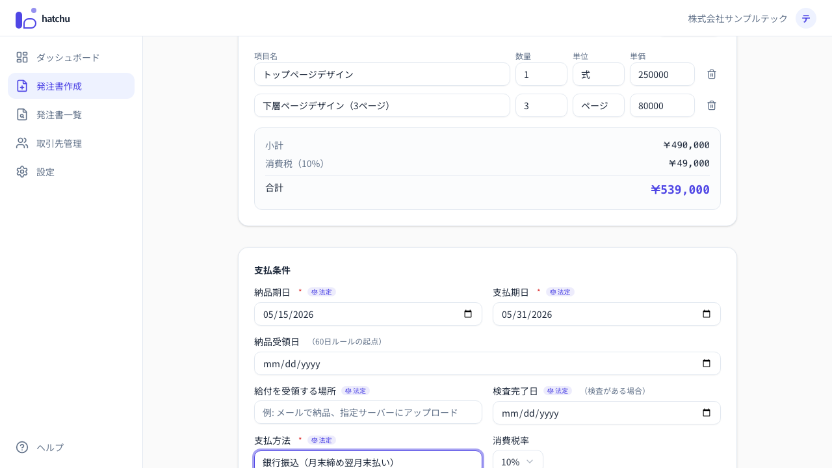Screen dimensions: 832x468
Task: Click the 法定 badge next to 支払期日
Action: click(x=560, y=292)
